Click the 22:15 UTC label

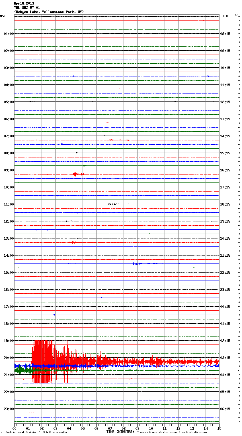[225, 273]
